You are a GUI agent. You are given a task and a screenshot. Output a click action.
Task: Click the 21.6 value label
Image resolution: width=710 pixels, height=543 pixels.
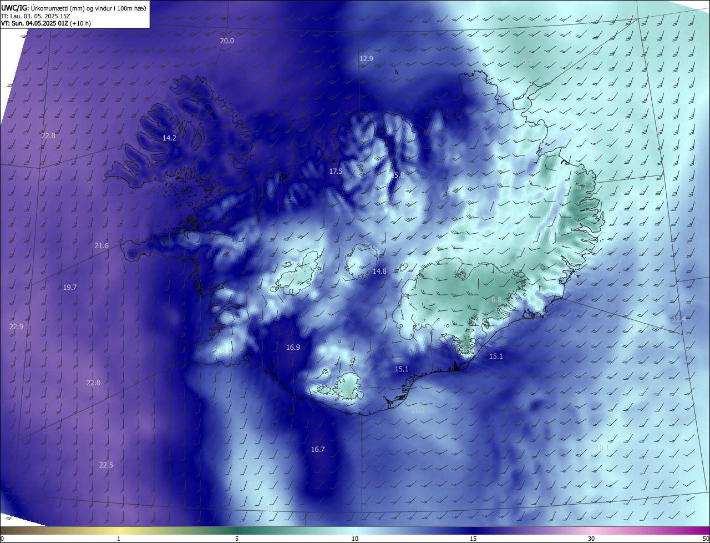(x=102, y=246)
